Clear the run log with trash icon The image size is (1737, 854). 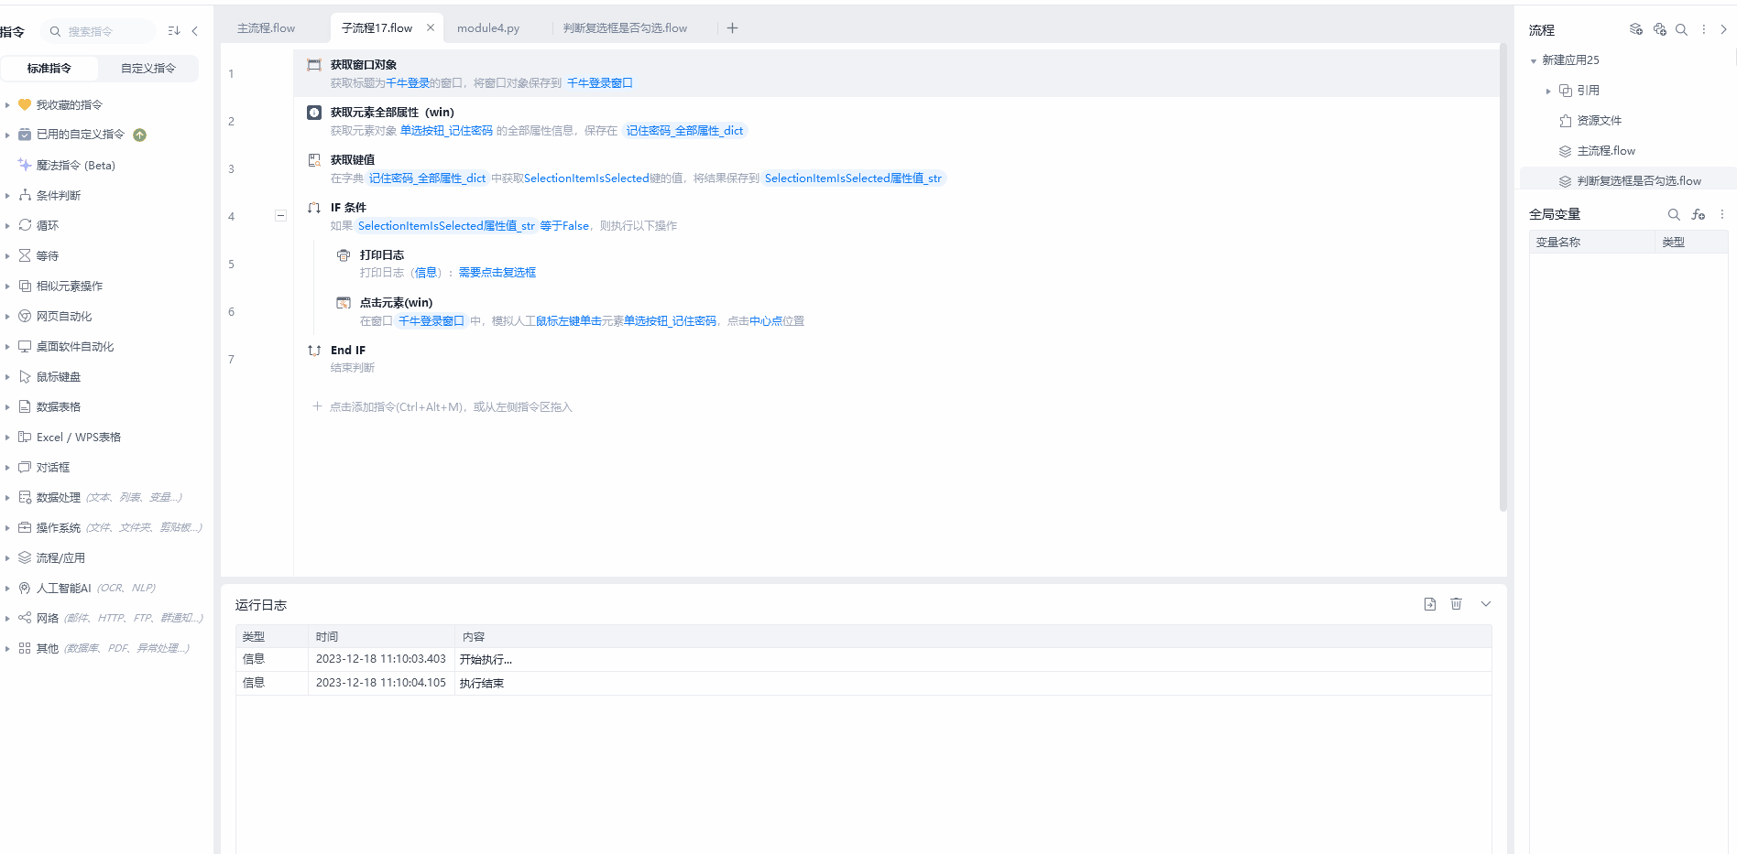pos(1456,604)
